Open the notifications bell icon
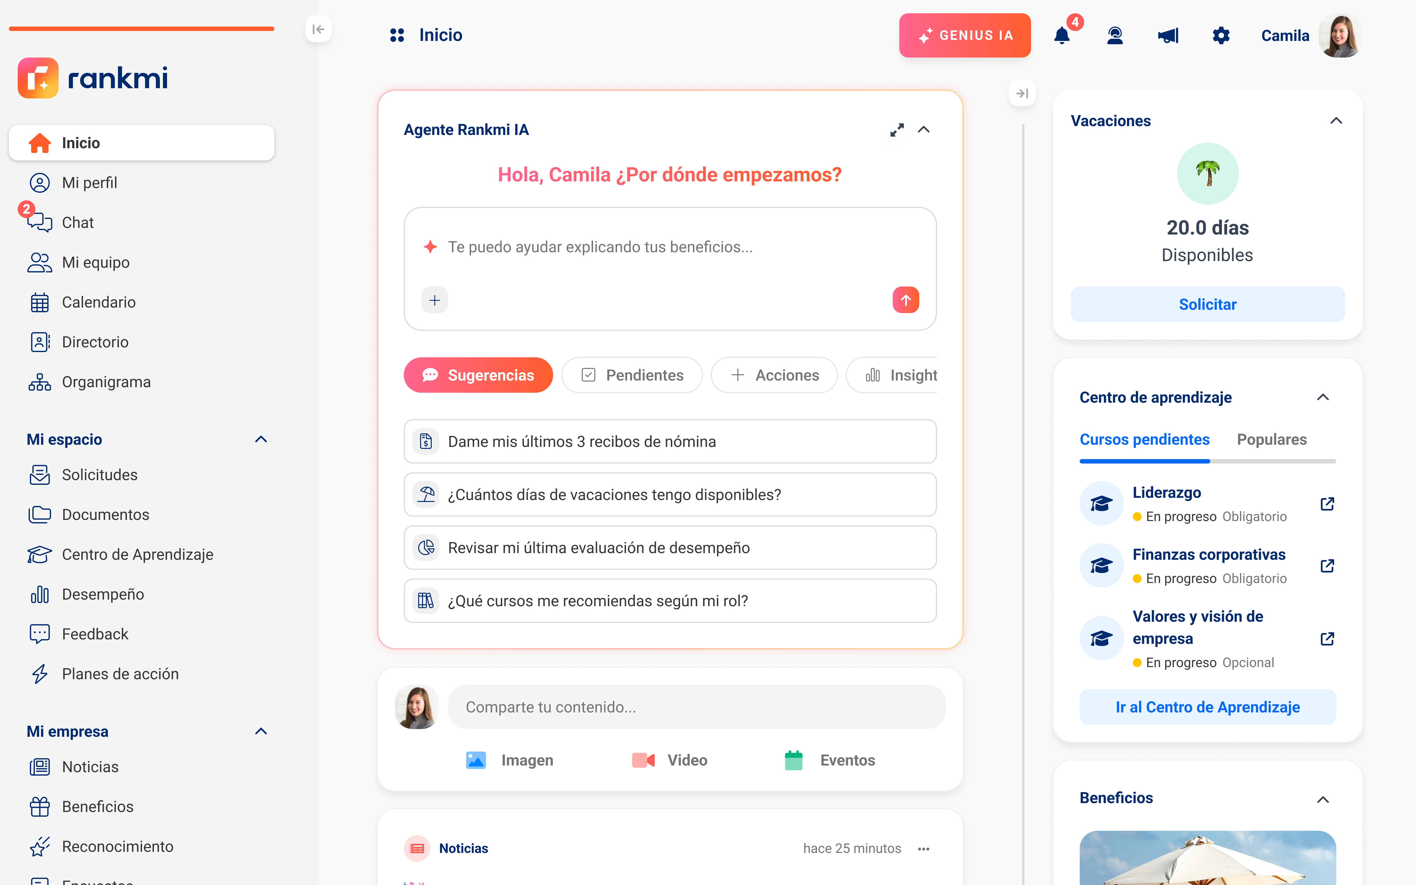This screenshot has width=1416, height=885. coord(1061,36)
